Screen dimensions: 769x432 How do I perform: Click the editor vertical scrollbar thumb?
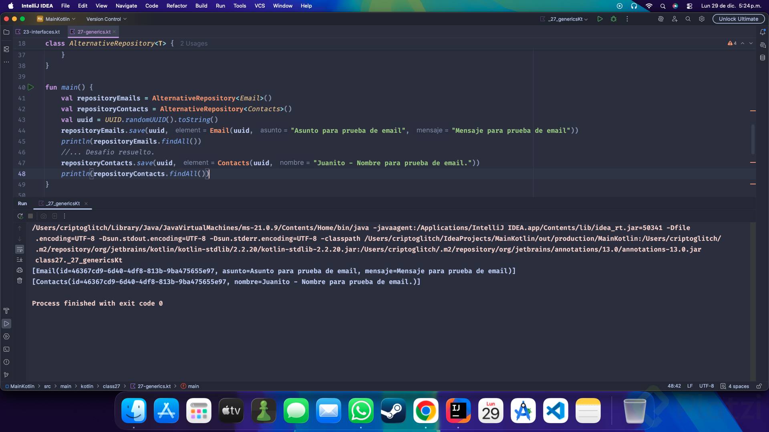(x=753, y=139)
